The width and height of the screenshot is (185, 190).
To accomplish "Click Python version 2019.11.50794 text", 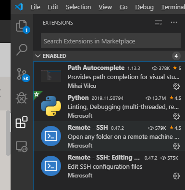I will click(x=108, y=98).
